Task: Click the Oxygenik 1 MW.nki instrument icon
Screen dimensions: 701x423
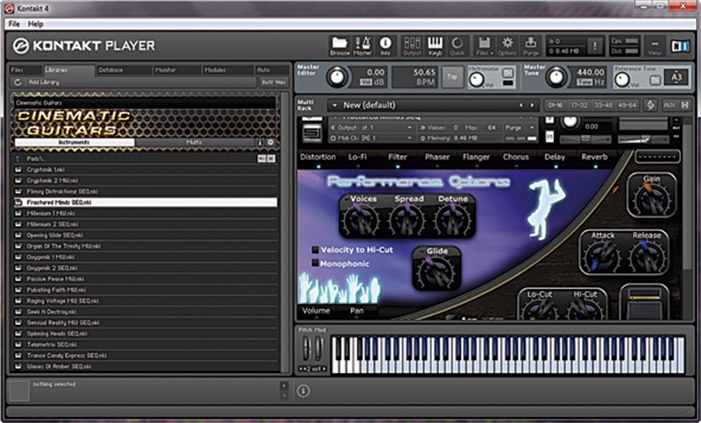Action: click(18, 257)
